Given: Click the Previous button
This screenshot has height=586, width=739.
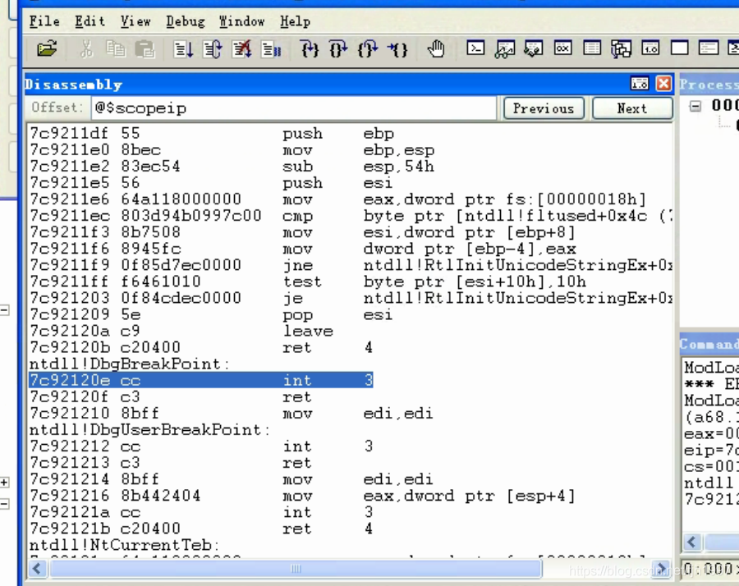Looking at the screenshot, I should 544,108.
